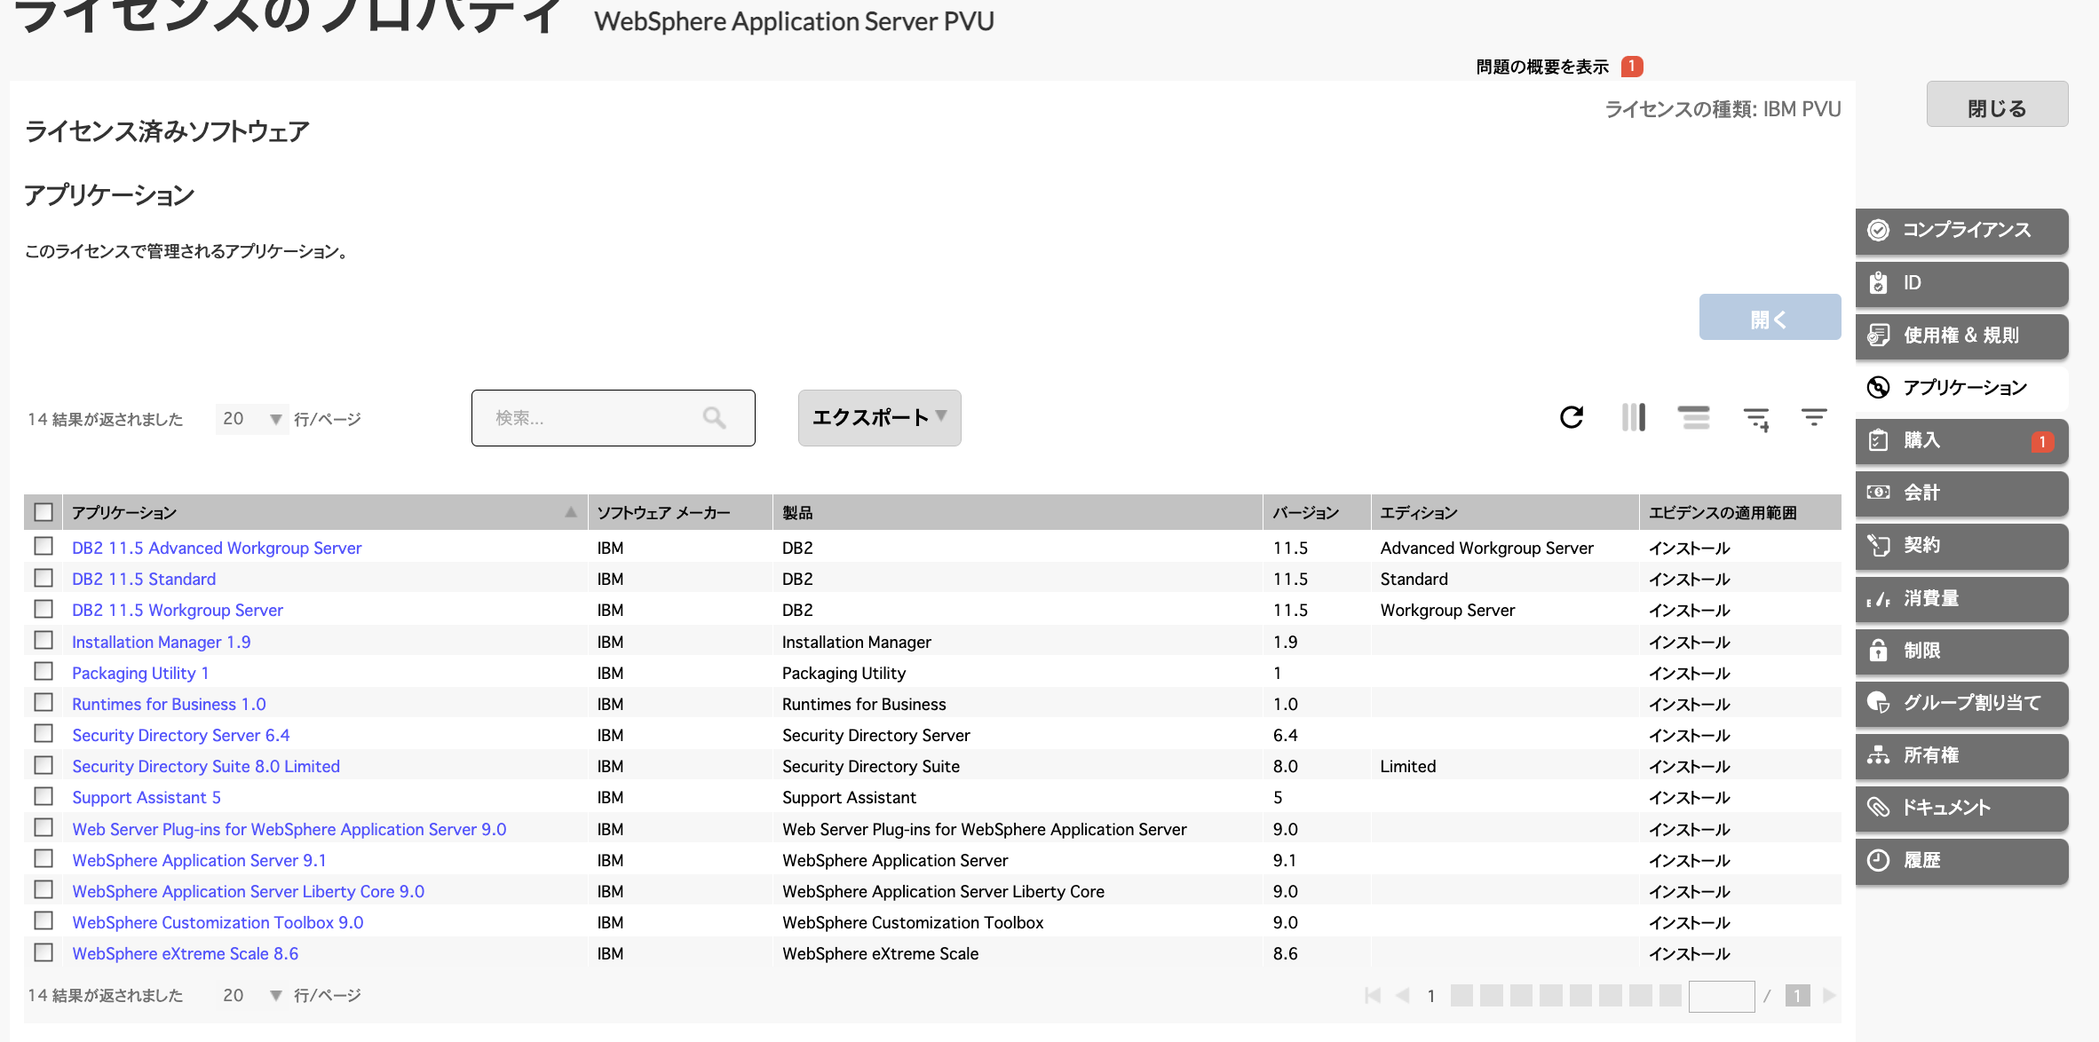This screenshot has width=2099, height=1042.
Task: Click the ID badge icon
Action: point(1879,283)
